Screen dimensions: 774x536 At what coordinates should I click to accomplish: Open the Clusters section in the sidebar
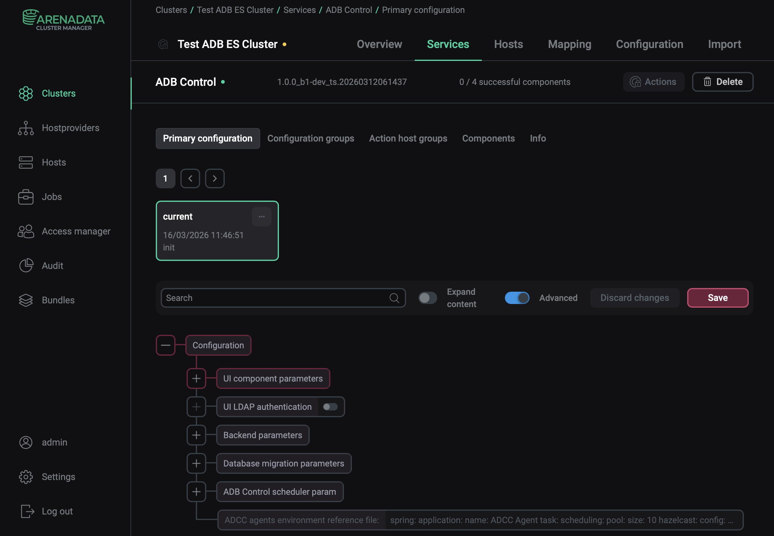tap(58, 94)
